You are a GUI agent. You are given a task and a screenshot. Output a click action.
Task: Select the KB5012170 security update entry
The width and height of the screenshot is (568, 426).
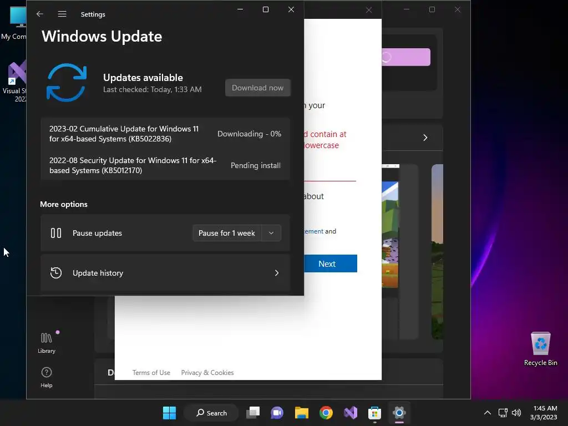pos(165,165)
